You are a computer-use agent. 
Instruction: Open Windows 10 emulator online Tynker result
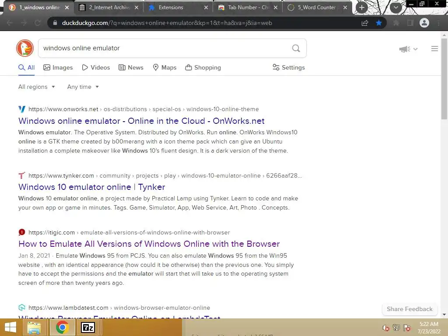[92, 187]
